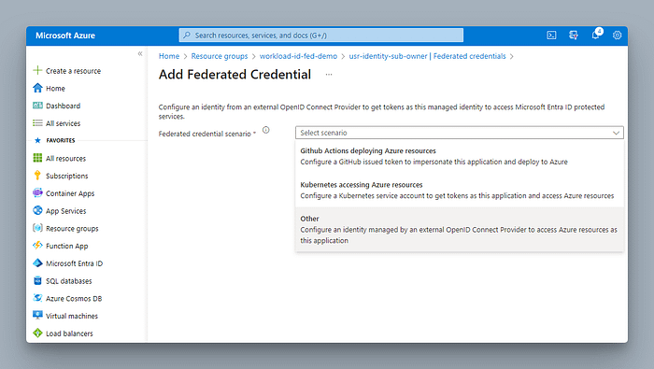Viewport: 654px width, 369px height.
Task: Open the Select scenario dropdown
Action: pyautogui.click(x=460, y=133)
